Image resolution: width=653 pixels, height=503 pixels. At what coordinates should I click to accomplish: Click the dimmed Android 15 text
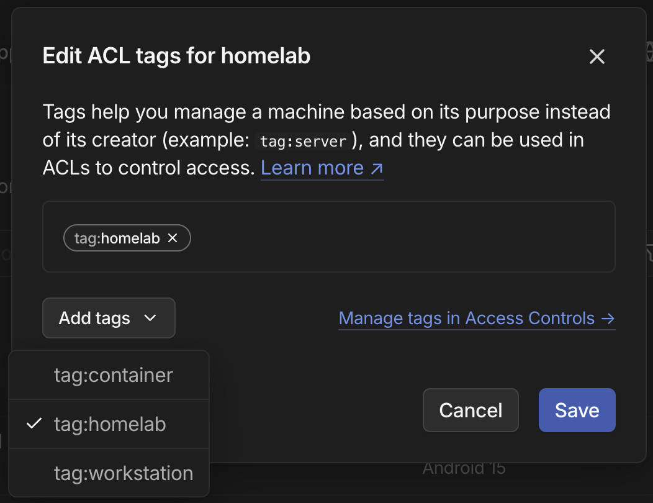pyautogui.click(x=464, y=468)
